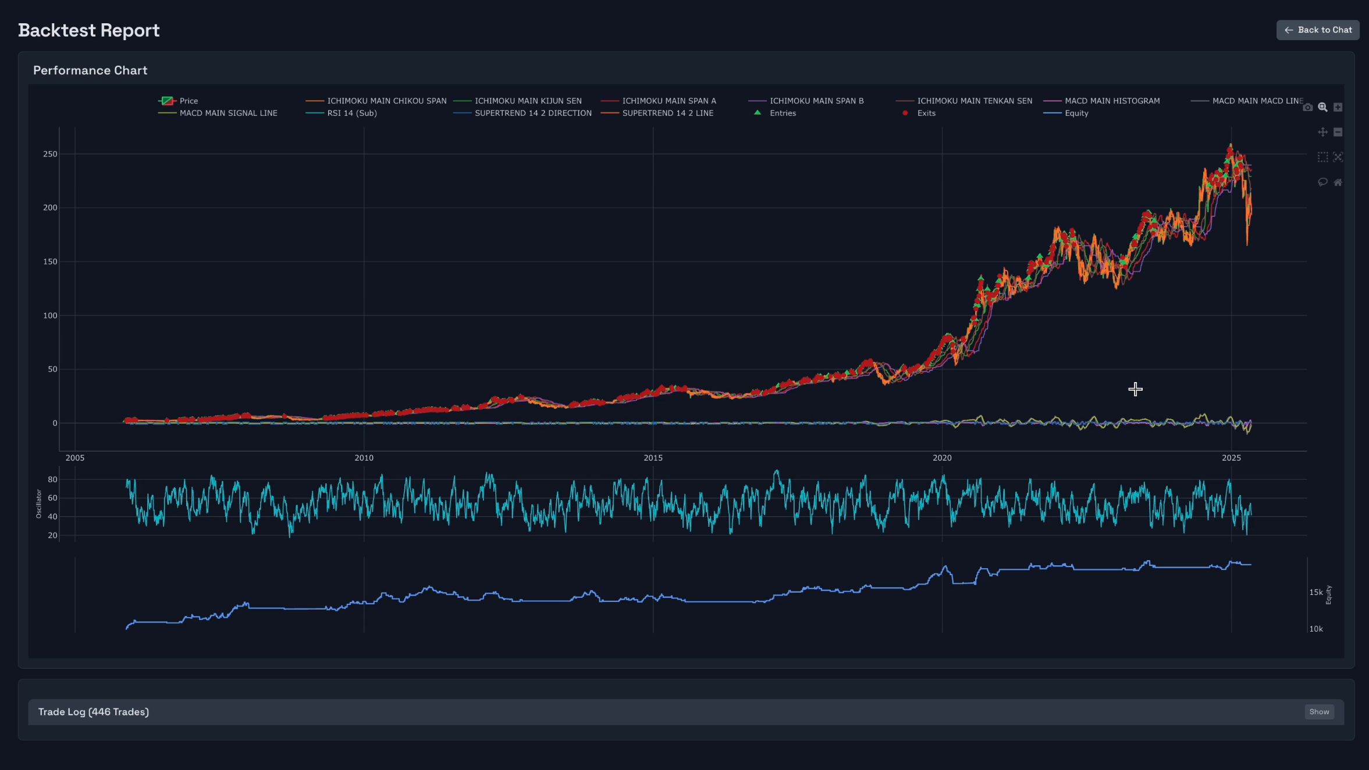Select the Lasso Select tool
Viewport: 1369px width, 770px height.
point(1322,182)
